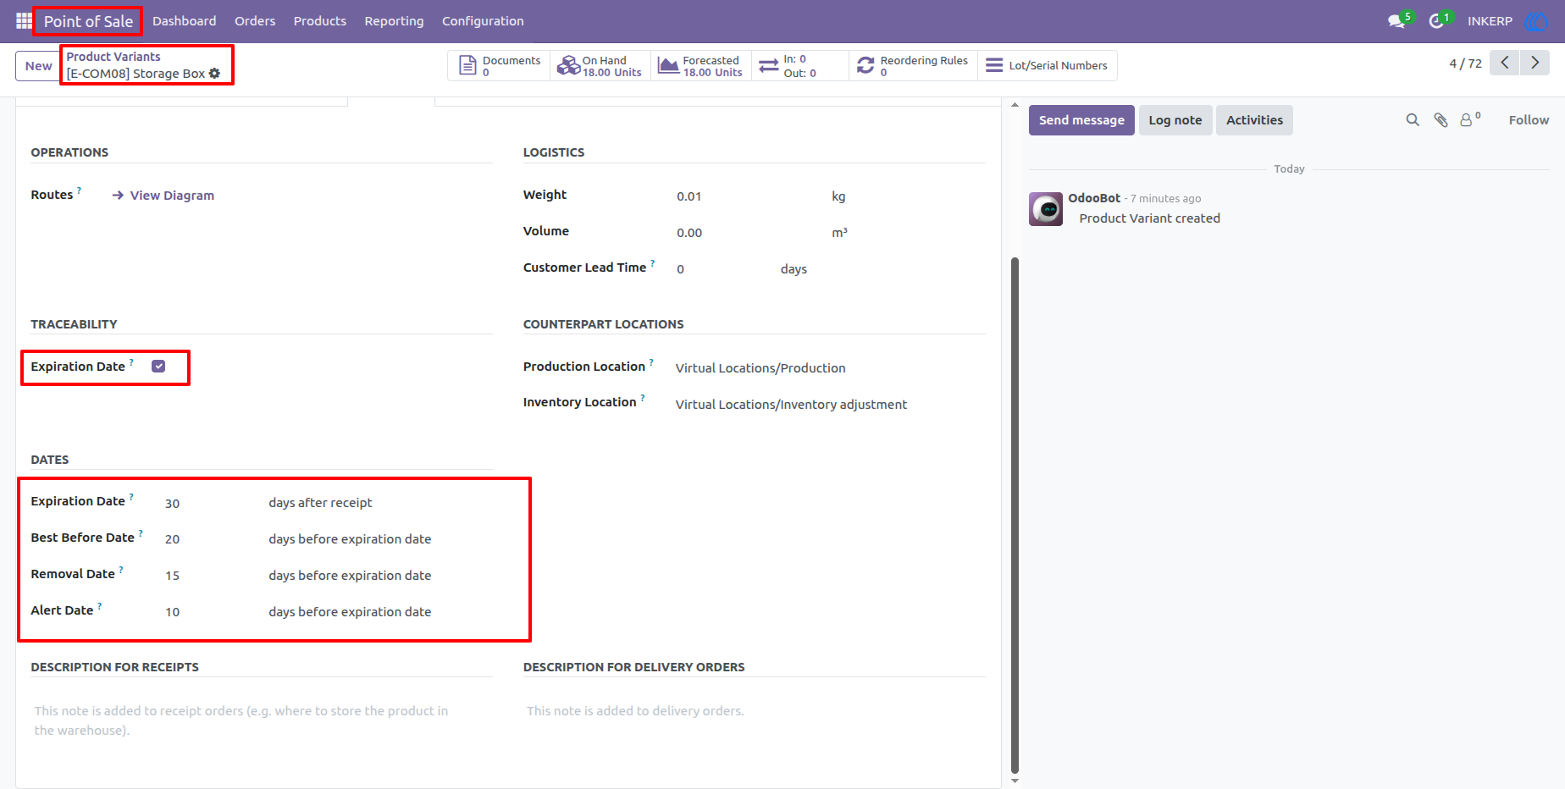Go to the next record arrow
The width and height of the screenshot is (1565, 789).
pos(1535,63)
